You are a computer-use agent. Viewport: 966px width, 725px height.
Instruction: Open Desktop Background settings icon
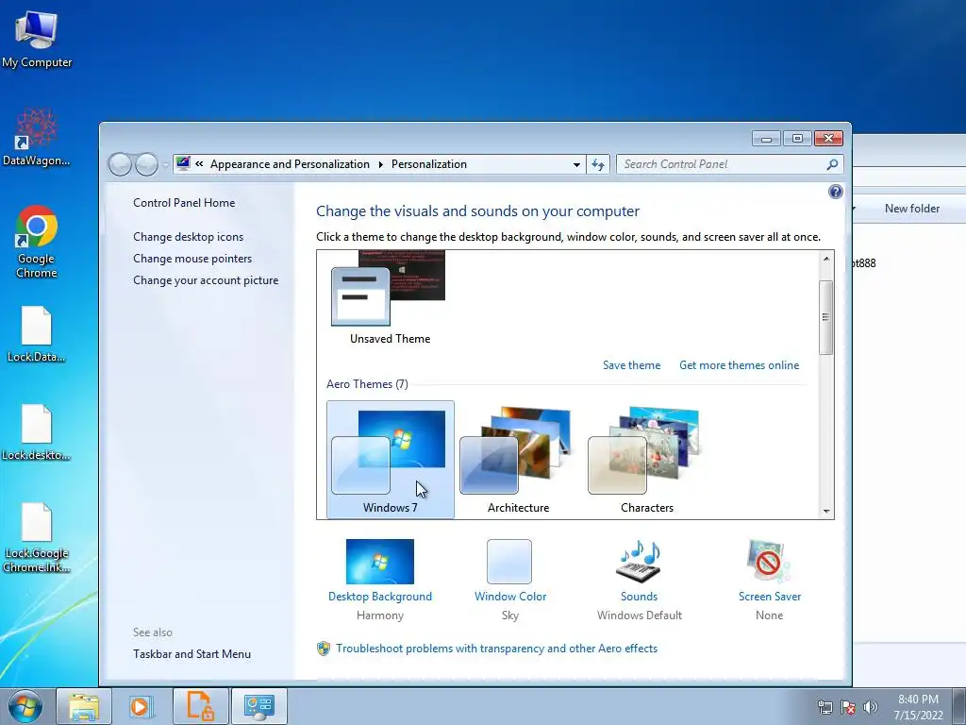(380, 562)
